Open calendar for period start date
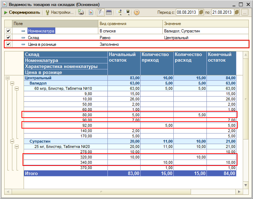This screenshot has height=199, width=253. tap(201, 12)
